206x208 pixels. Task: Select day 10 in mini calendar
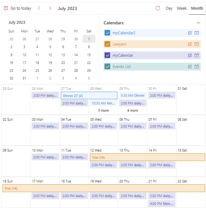tap(24, 55)
